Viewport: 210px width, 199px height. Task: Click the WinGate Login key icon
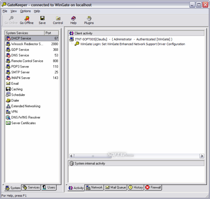tap(77, 44)
